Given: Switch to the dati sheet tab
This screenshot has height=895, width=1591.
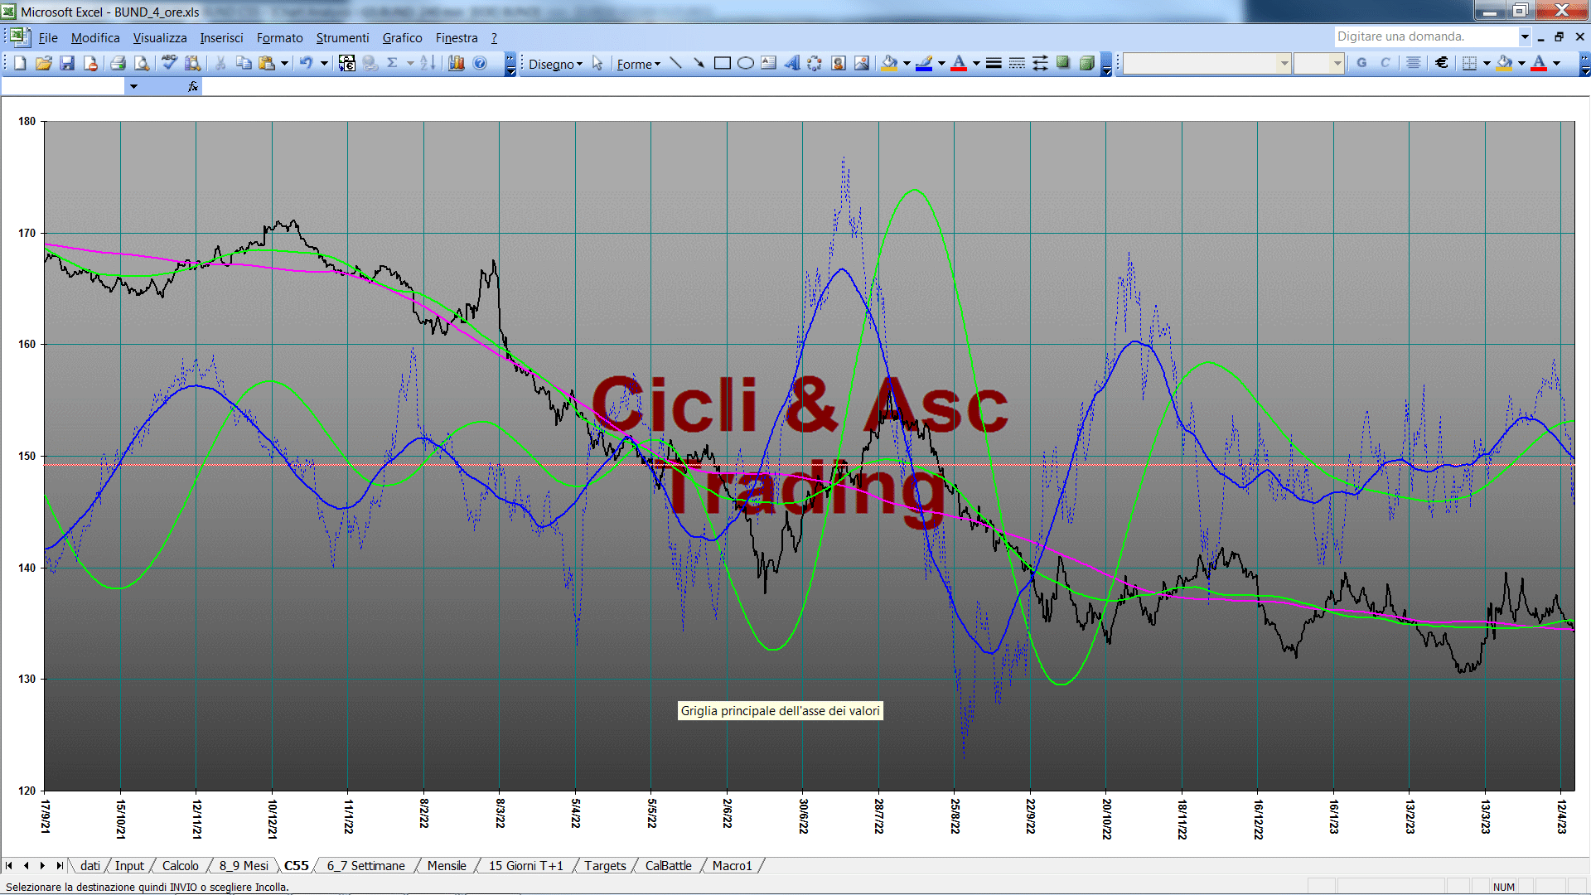Looking at the screenshot, I should coord(90,866).
